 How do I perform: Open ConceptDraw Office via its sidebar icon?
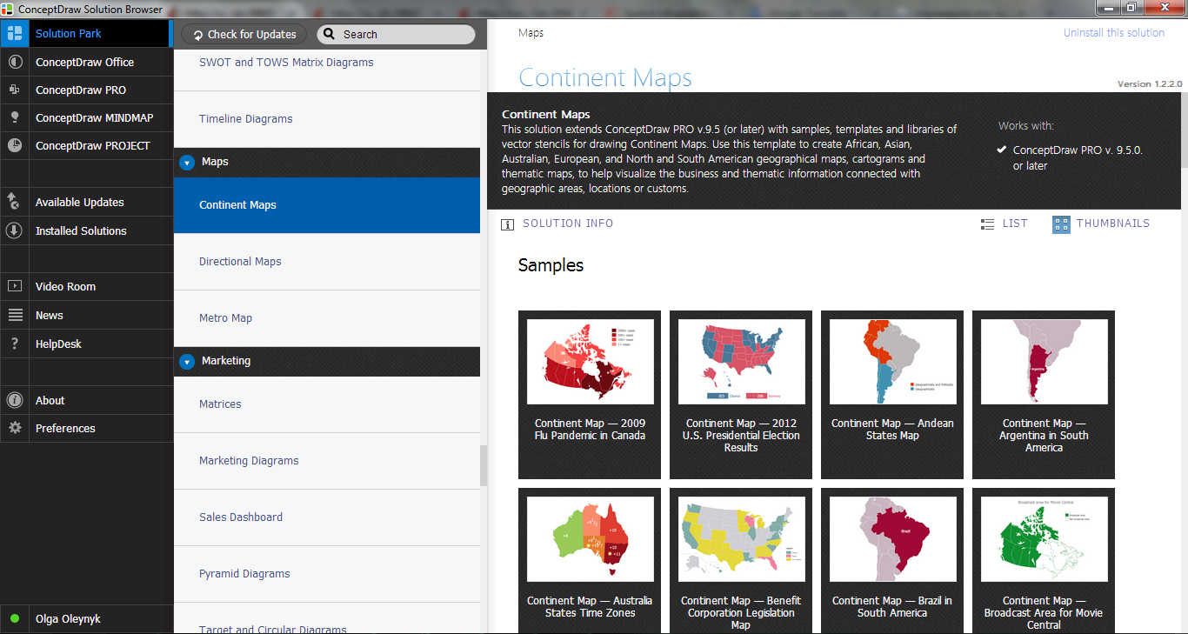pos(14,63)
